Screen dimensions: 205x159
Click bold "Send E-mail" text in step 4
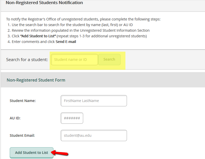click(66, 42)
